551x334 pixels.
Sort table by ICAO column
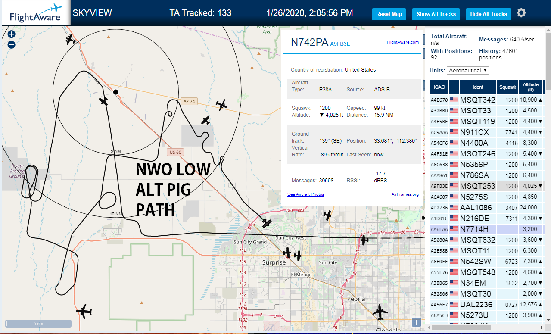coord(439,87)
